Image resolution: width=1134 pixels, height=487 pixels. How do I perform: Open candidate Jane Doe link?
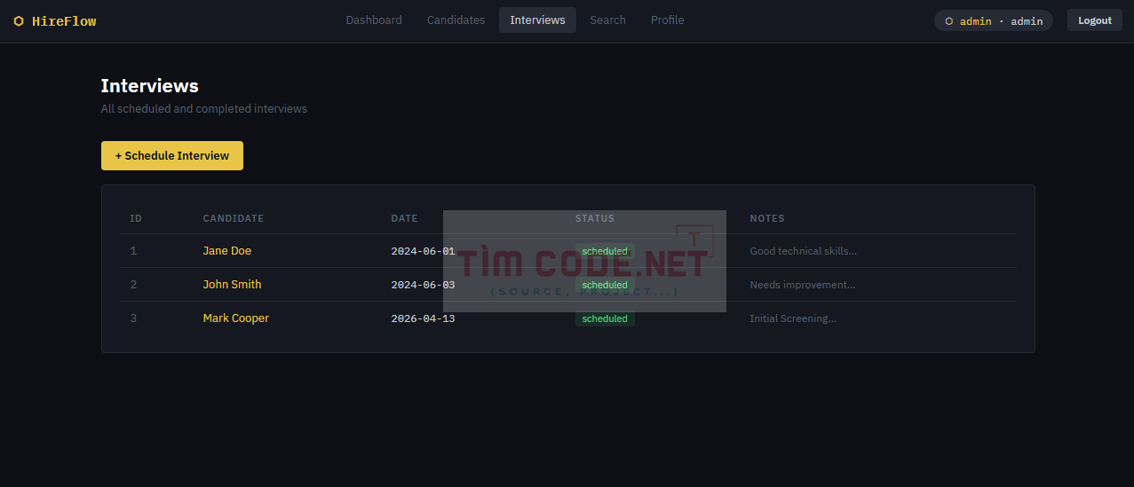pyautogui.click(x=226, y=251)
